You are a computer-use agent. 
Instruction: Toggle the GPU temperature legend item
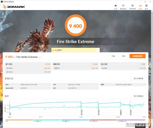pyautogui.click(x=75, y=121)
